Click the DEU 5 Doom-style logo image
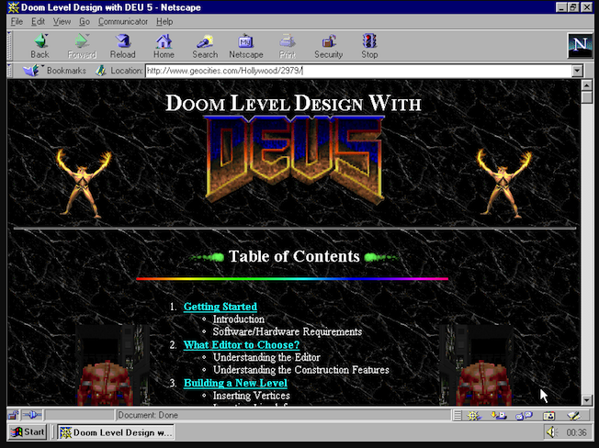The height and width of the screenshot is (448, 599). click(294, 159)
